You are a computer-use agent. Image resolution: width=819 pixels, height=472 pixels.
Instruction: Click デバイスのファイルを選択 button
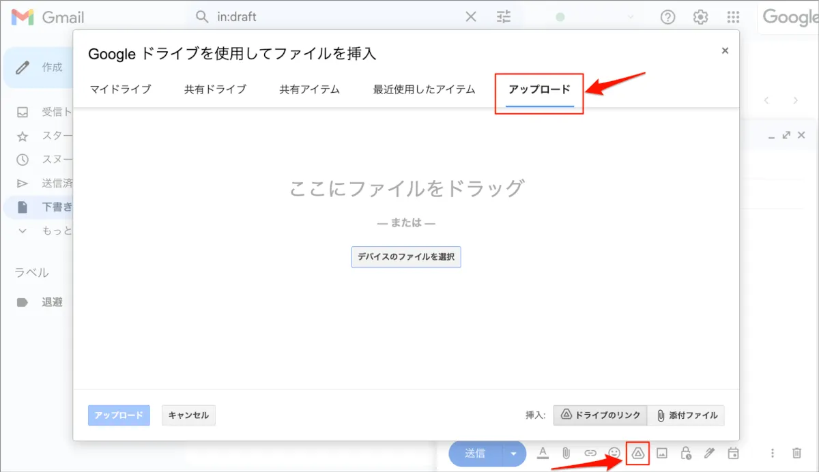(406, 257)
